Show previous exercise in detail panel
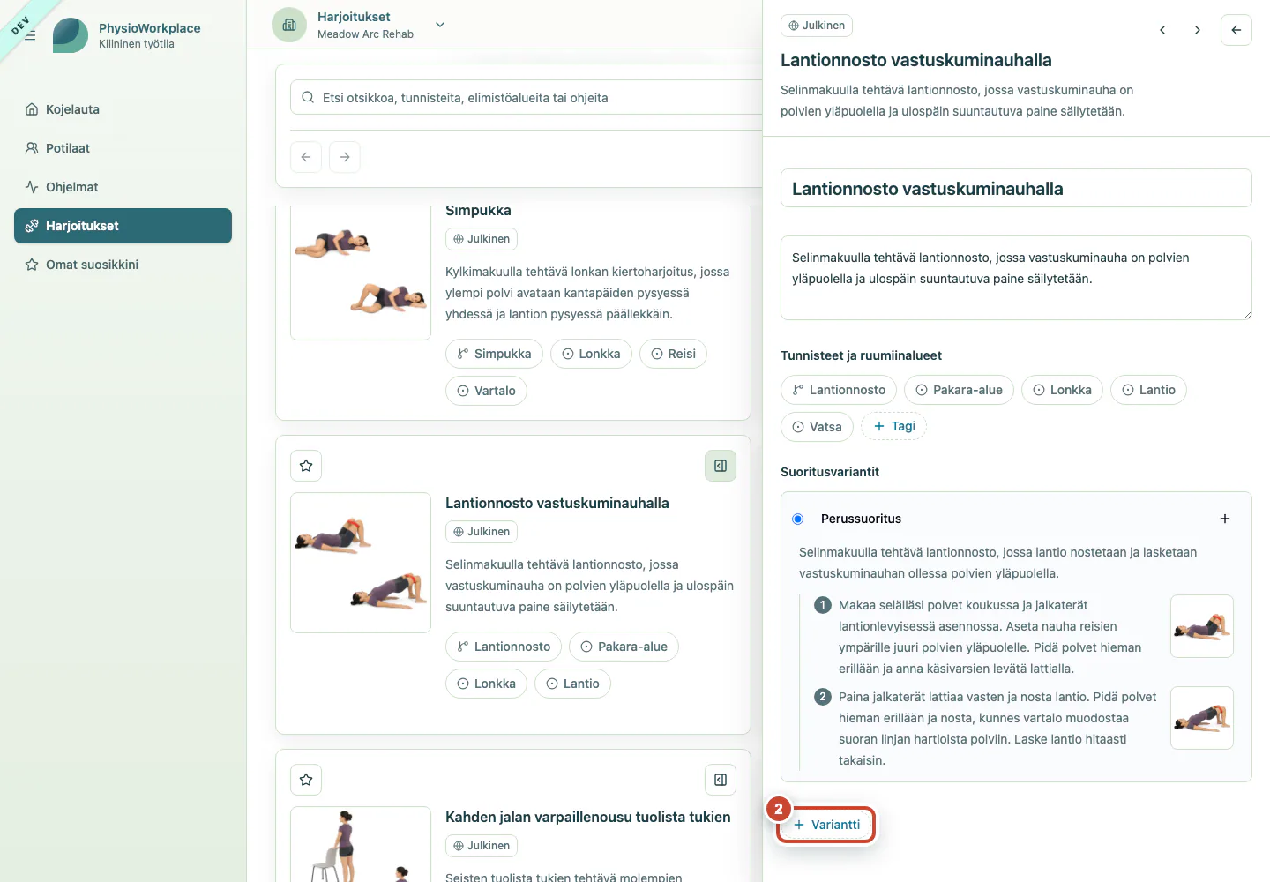Viewport: 1270px width, 882px height. [1162, 30]
